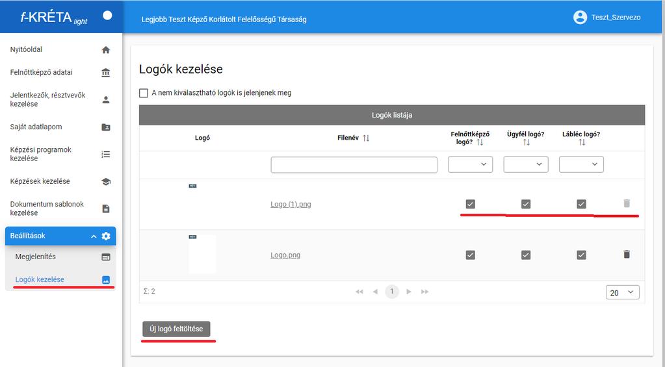Viewport: 665px width, 367px height.
Task: Click the page 1 button in the paginator
Action: pyautogui.click(x=392, y=292)
